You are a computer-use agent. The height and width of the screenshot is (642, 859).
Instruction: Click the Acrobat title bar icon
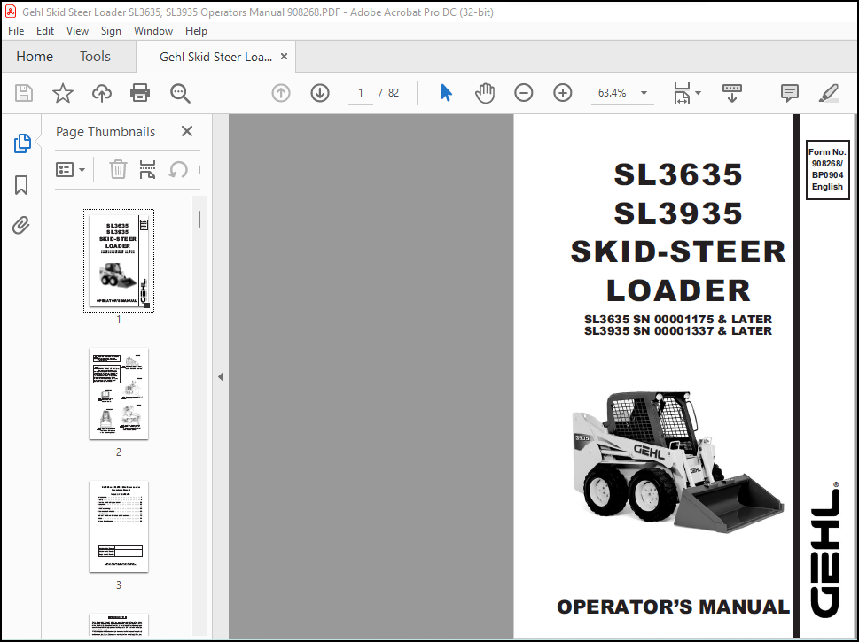tap(11, 12)
